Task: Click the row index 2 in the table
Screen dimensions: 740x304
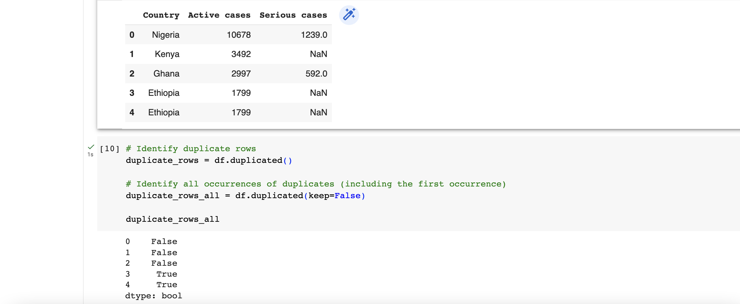Action: point(132,73)
